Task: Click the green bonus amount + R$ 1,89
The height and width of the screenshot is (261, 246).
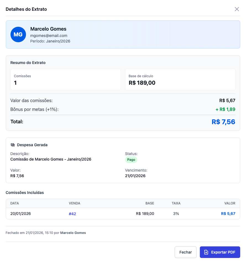Action: (225, 109)
